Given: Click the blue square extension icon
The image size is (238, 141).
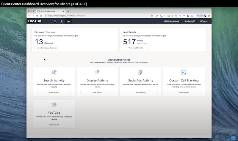Looking at the screenshot, I should click(188, 16).
